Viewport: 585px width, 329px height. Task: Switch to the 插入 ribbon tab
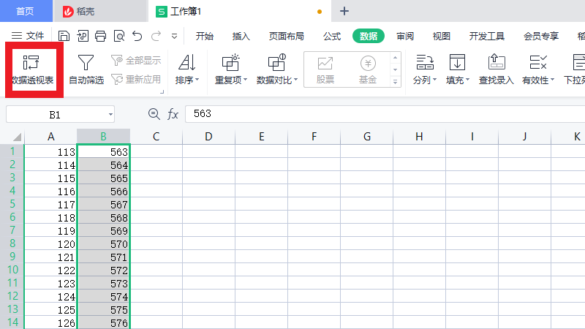241,36
